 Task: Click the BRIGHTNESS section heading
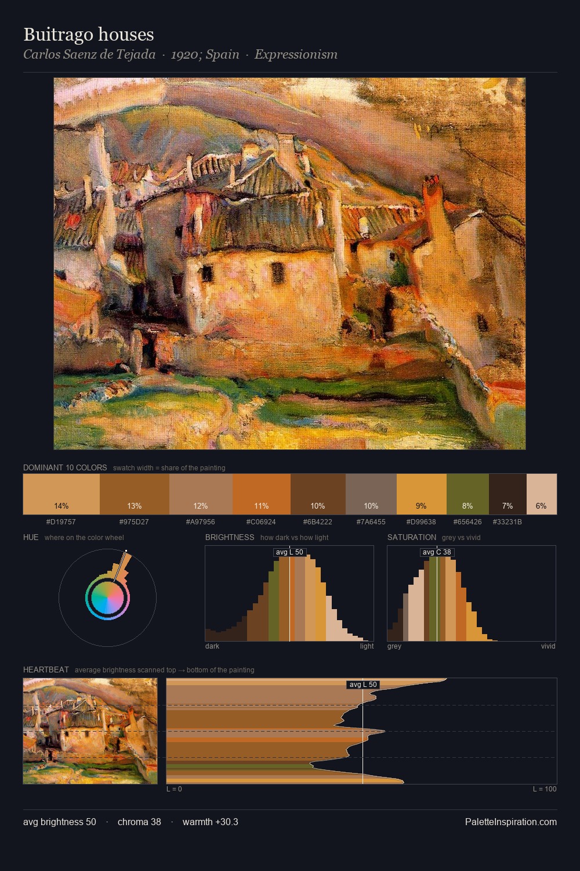pyautogui.click(x=230, y=537)
